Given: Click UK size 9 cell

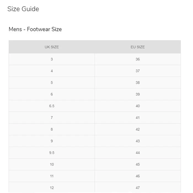Looking at the screenshot, I should pyautogui.click(x=52, y=141).
